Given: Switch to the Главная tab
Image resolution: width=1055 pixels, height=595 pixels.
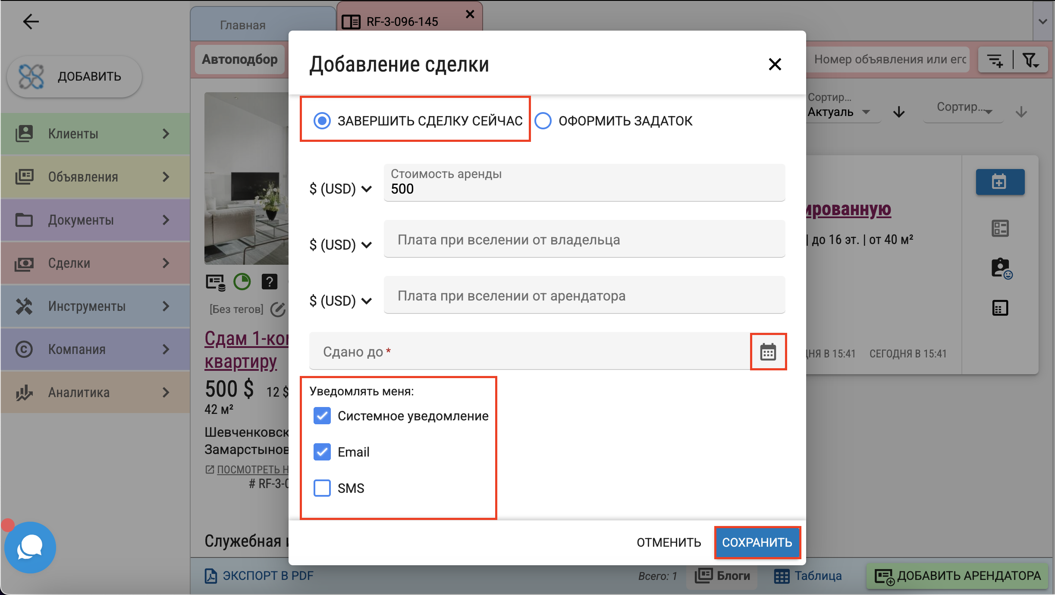Looking at the screenshot, I should pyautogui.click(x=263, y=25).
